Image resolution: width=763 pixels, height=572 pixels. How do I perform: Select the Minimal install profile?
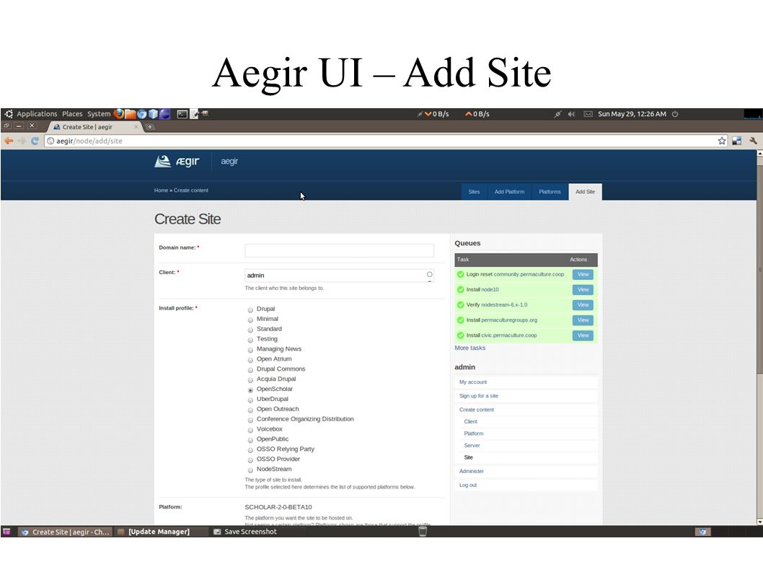[250, 320]
